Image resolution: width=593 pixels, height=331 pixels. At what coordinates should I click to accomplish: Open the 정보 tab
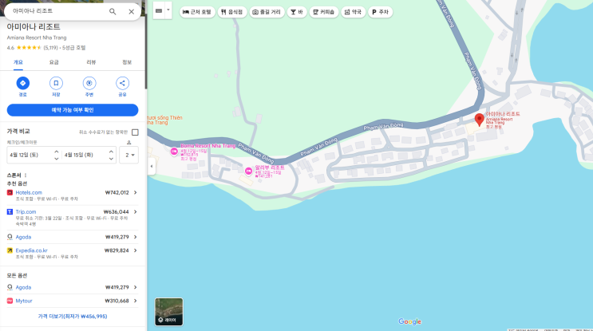tap(127, 62)
